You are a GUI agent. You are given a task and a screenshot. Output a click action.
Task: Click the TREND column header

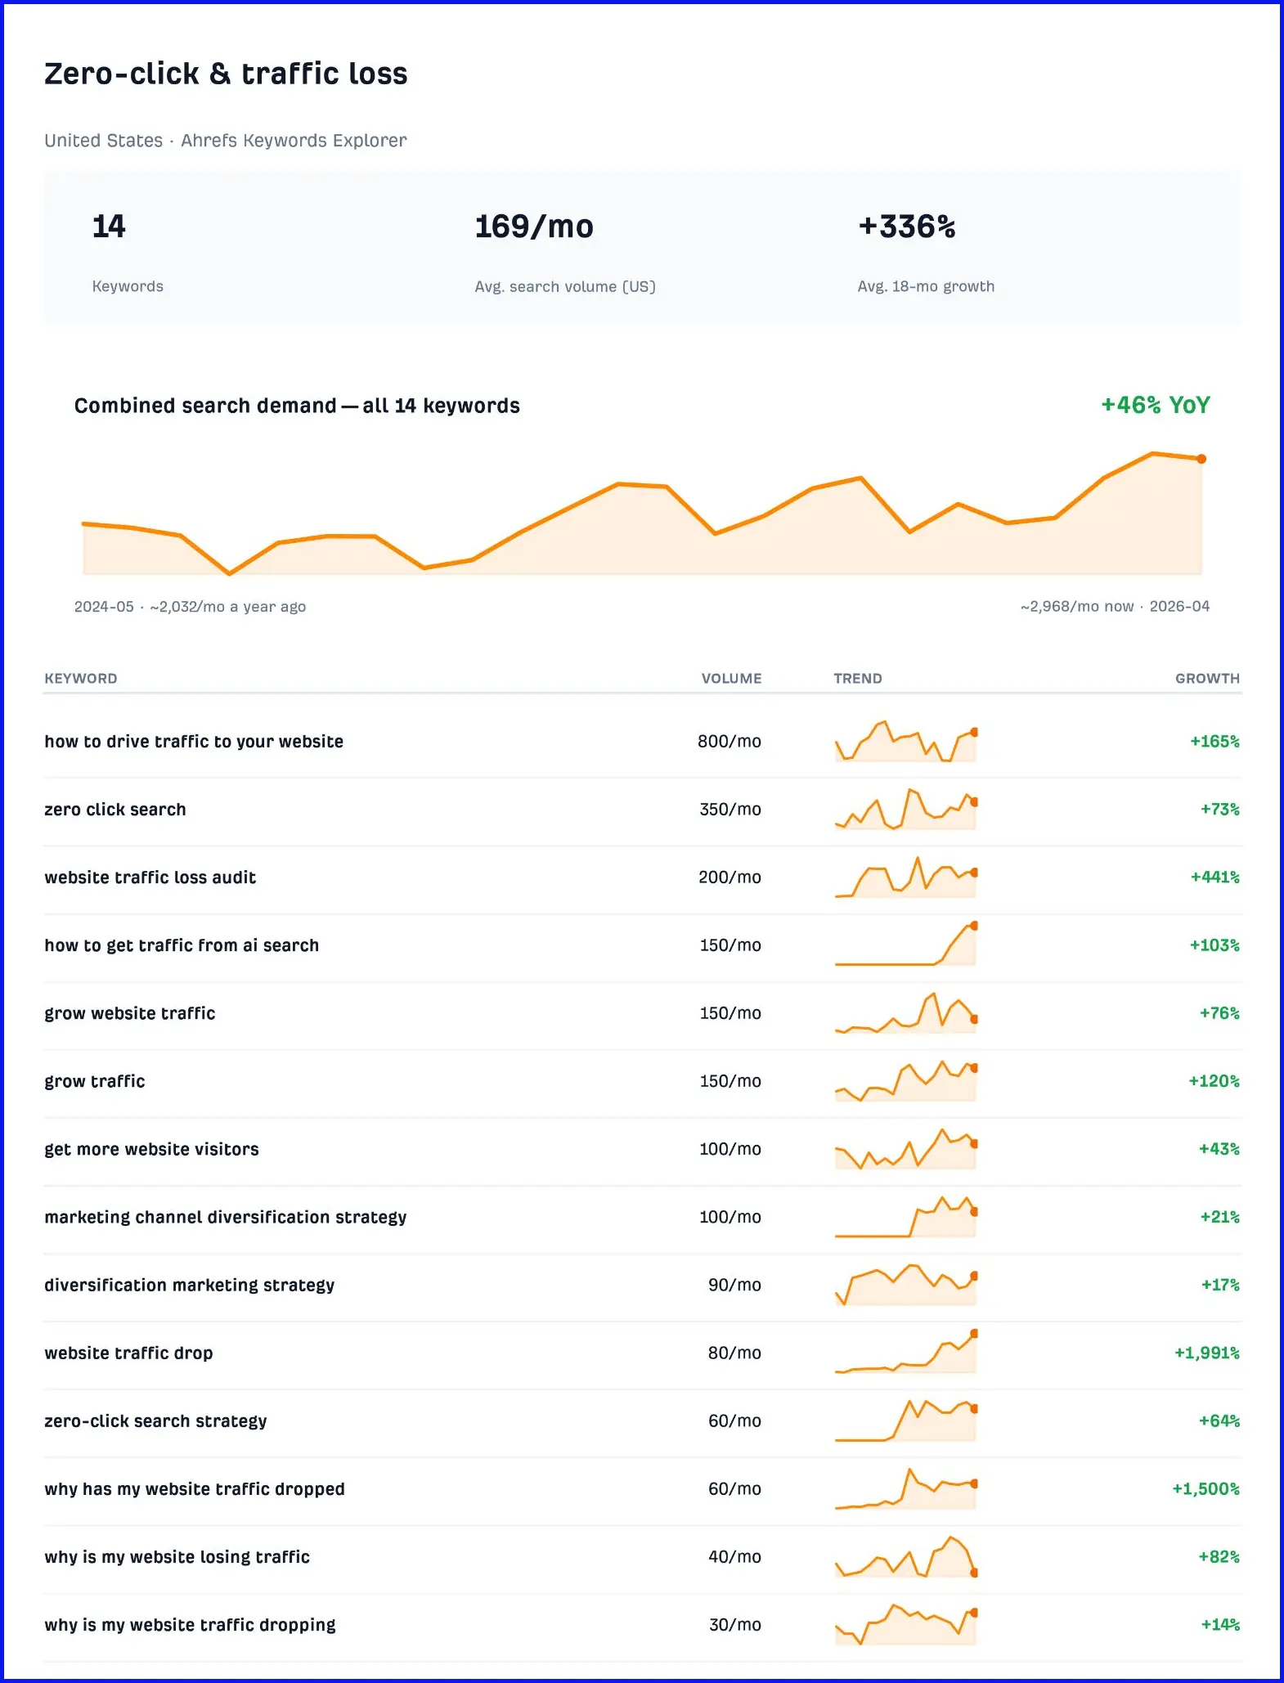tap(858, 679)
